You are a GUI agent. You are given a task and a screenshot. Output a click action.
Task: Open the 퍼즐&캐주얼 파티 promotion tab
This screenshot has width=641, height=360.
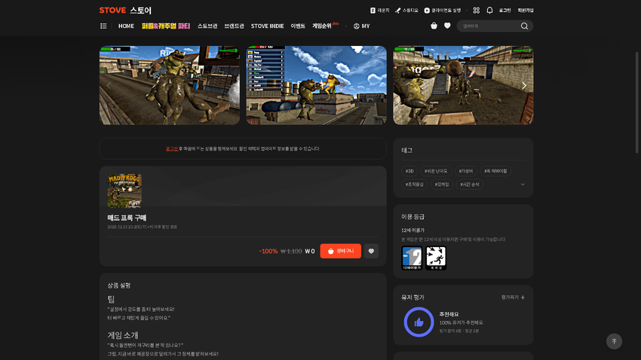[x=166, y=26]
